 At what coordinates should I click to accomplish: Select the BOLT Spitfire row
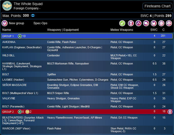[87, 74]
